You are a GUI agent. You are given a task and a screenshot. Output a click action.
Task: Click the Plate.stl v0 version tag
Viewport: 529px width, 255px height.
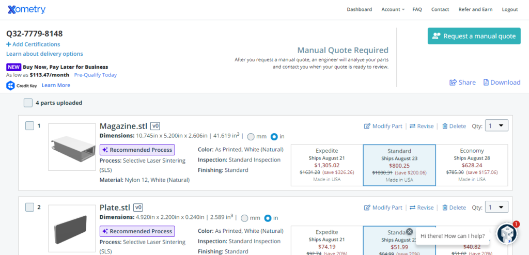138,208
